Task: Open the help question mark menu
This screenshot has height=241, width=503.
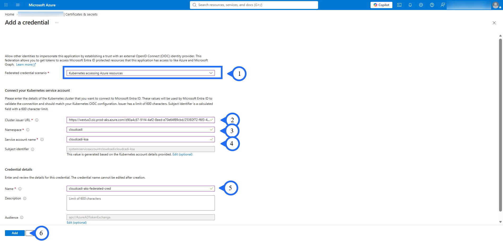Action: coord(432,5)
